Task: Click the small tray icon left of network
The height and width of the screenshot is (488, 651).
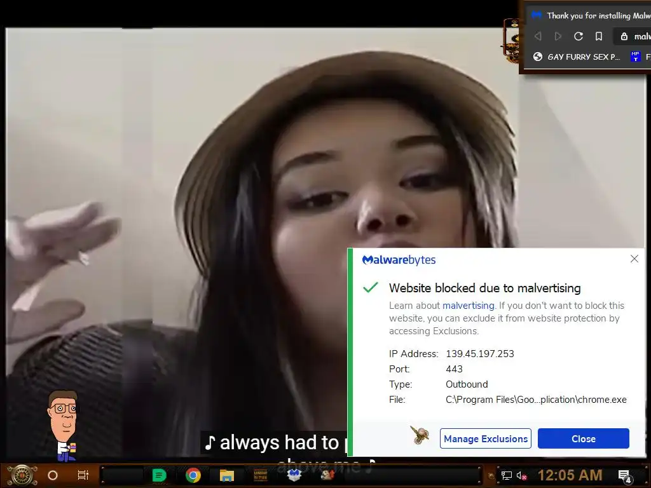Action: click(491, 476)
